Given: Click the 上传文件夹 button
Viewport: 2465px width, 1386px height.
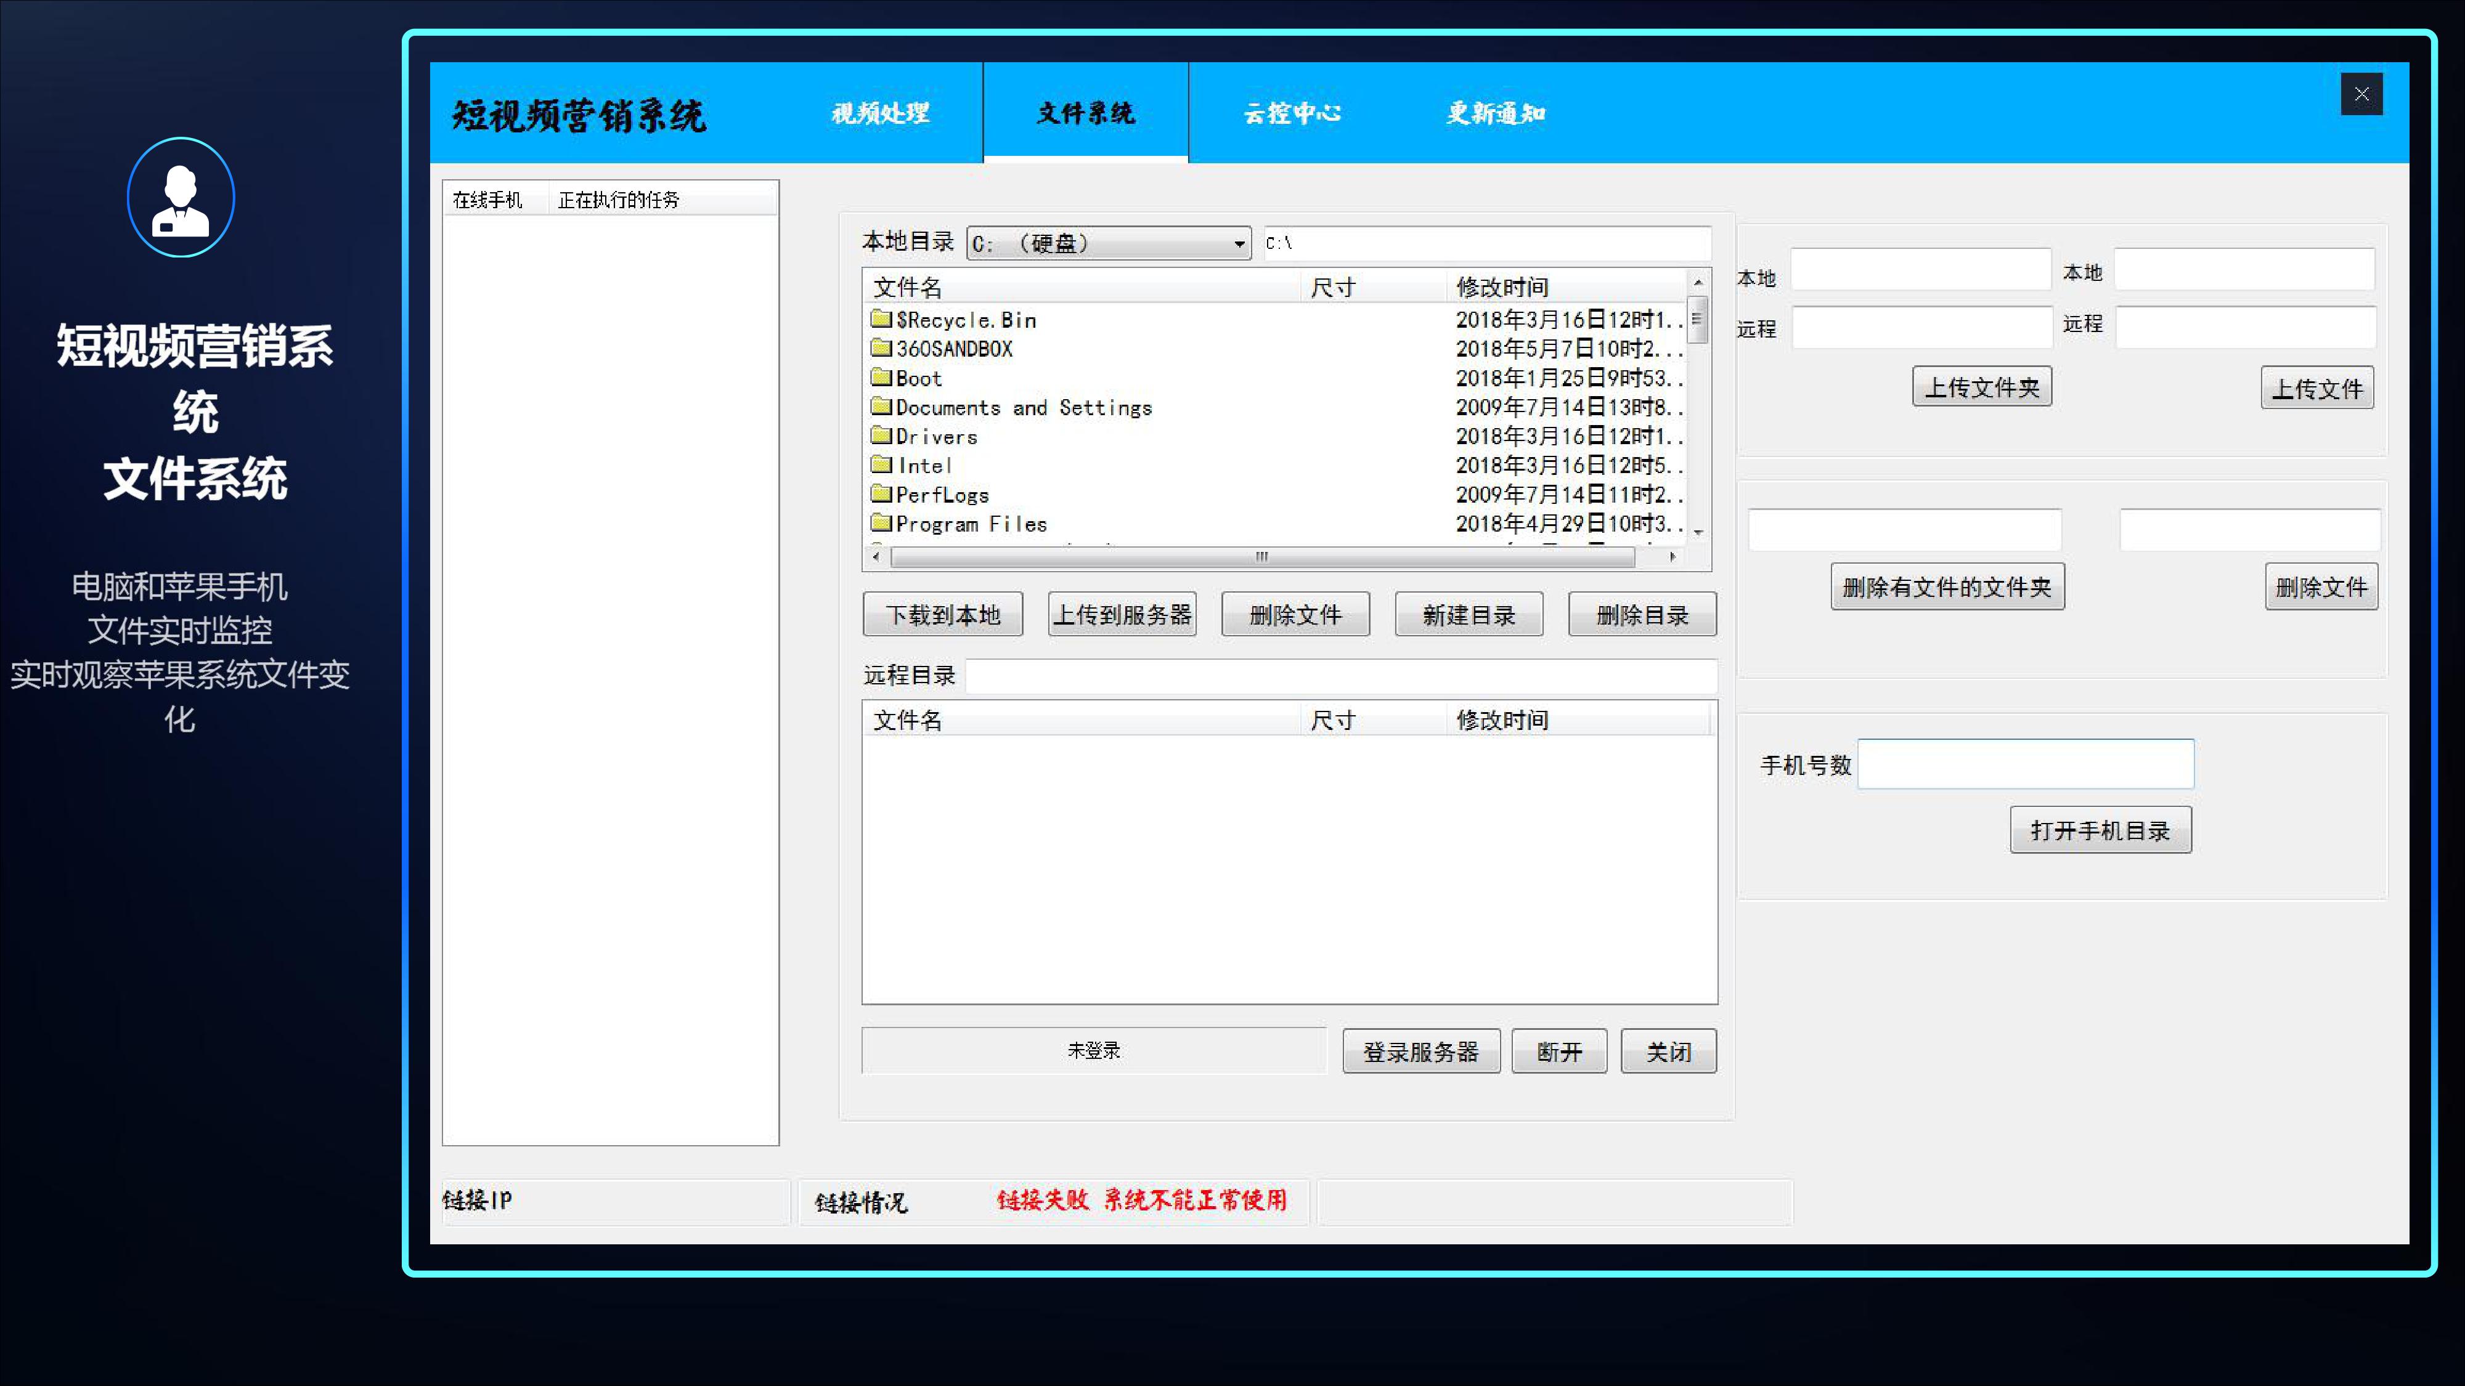Looking at the screenshot, I should (x=1982, y=386).
